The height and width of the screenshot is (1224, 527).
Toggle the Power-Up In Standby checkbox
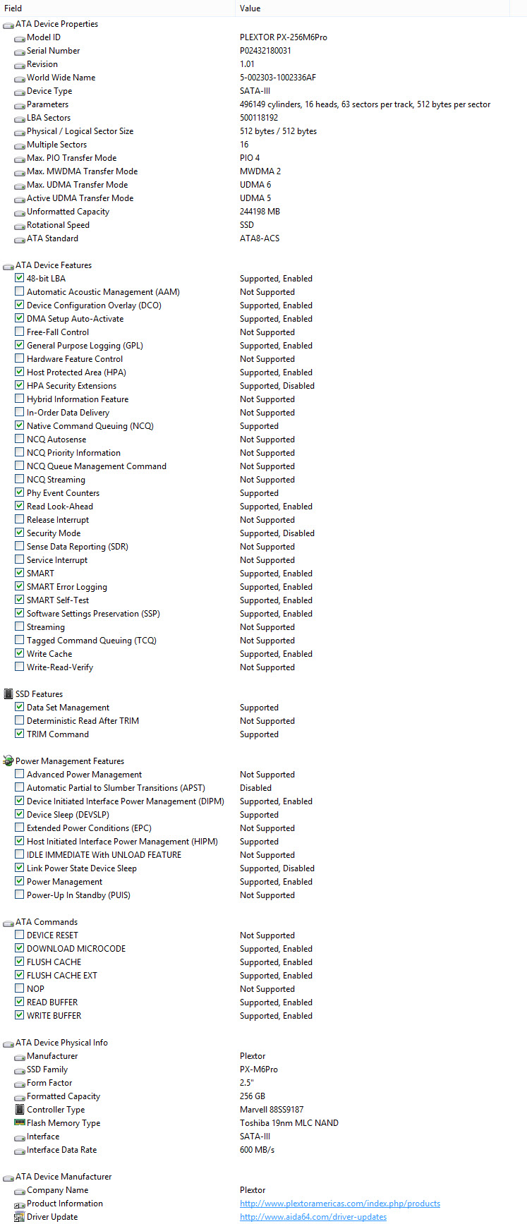(x=20, y=895)
